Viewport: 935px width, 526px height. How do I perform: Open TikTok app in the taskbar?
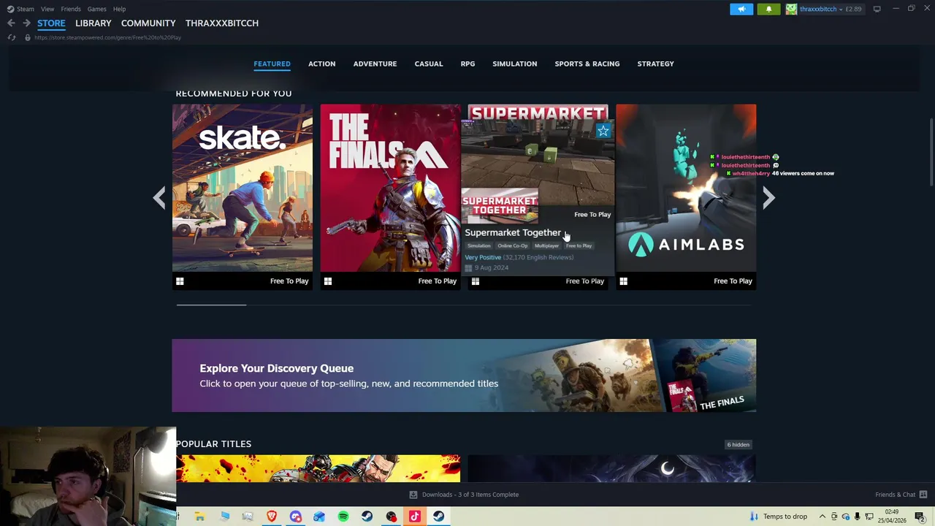click(415, 517)
